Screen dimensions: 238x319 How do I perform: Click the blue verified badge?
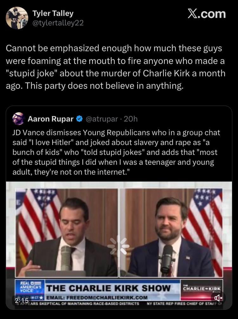tap(80, 119)
